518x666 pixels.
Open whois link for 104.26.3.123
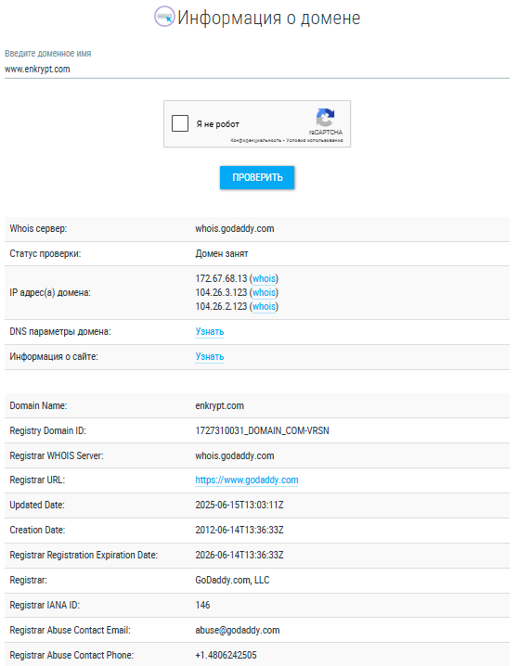click(x=264, y=292)
